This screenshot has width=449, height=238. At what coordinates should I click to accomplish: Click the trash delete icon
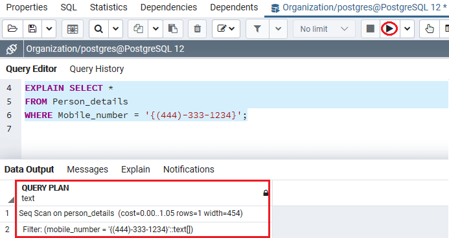tap(198, 29)
